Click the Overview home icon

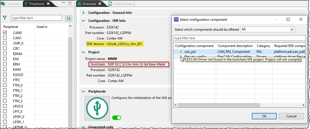click(x=79, y=4)
